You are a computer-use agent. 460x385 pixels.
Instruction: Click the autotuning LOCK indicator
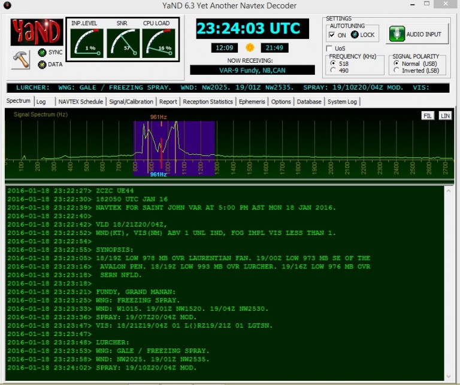point(355,35)
